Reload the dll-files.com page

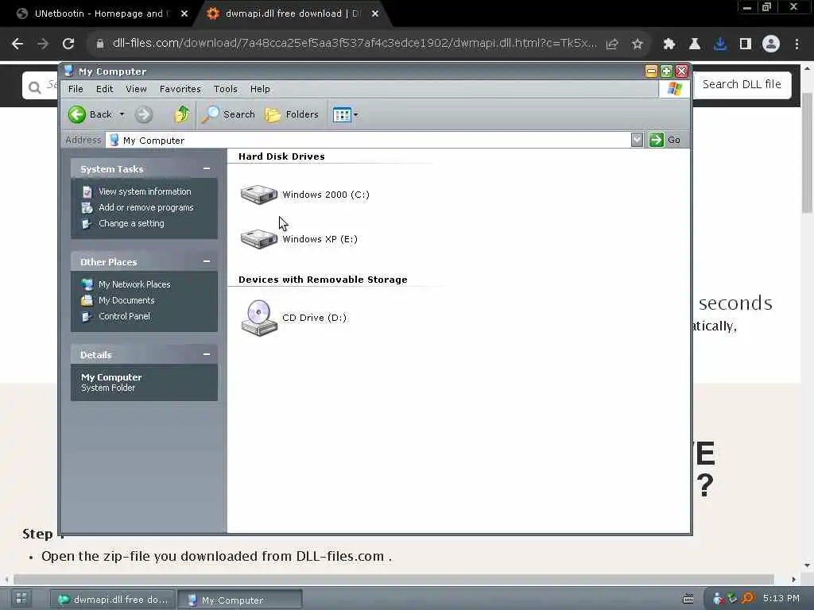coord(68,44)
